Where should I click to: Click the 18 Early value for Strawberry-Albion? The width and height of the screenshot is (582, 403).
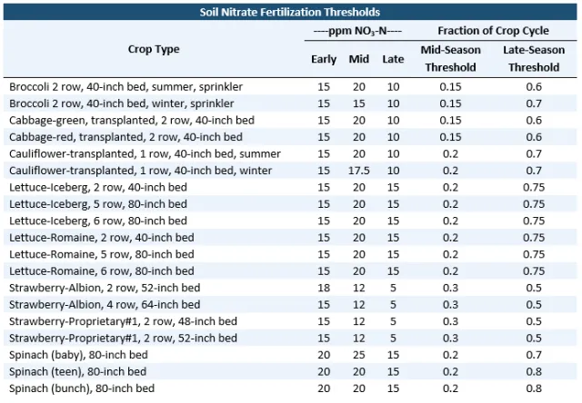point(324,288)
